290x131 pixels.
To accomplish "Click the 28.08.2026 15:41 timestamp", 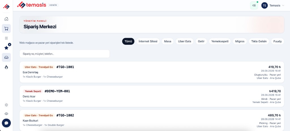I will click(271, 95).
